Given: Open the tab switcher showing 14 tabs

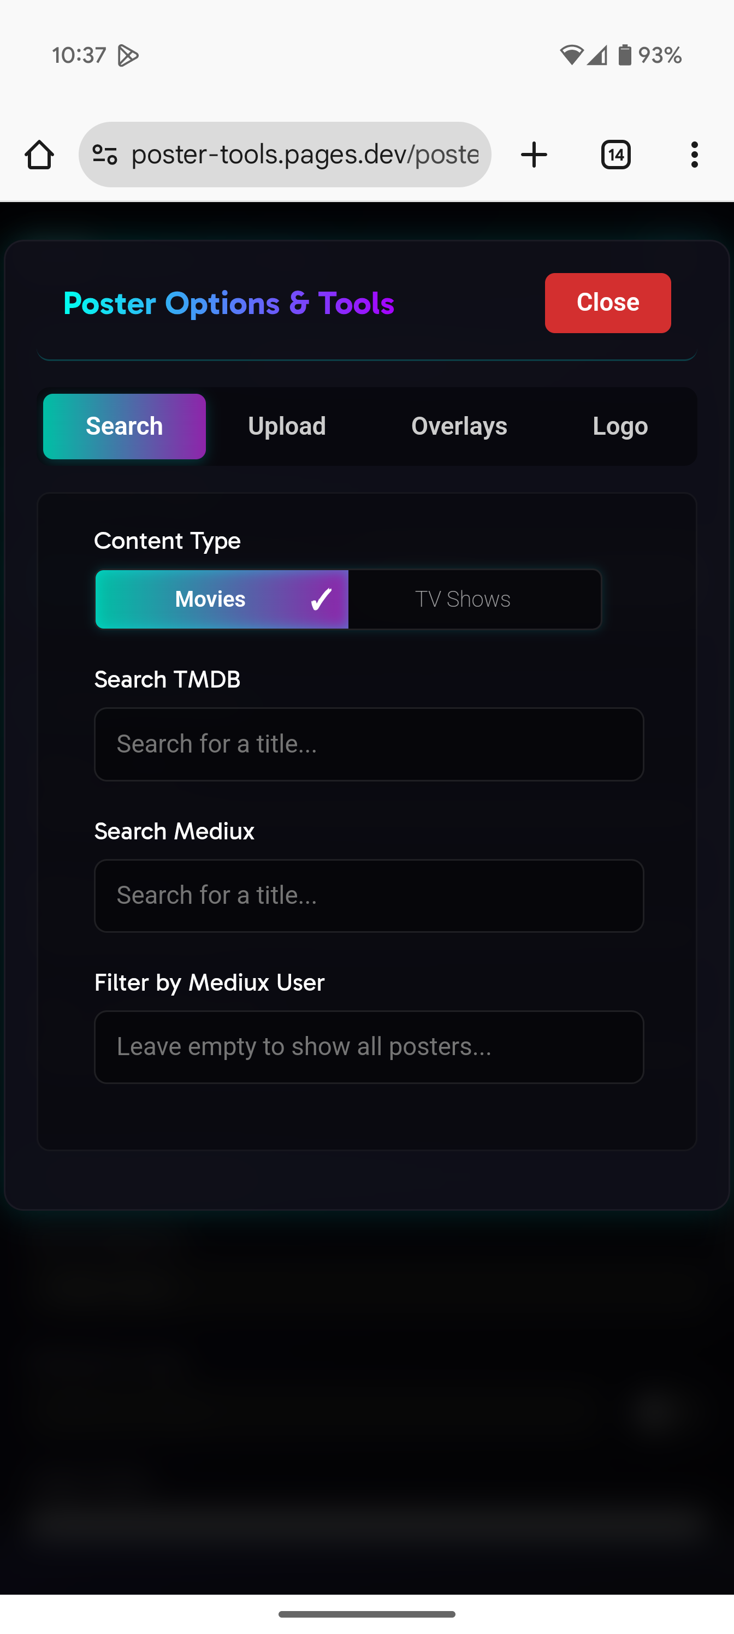Looking at the screenshot, I should [615, 155].
